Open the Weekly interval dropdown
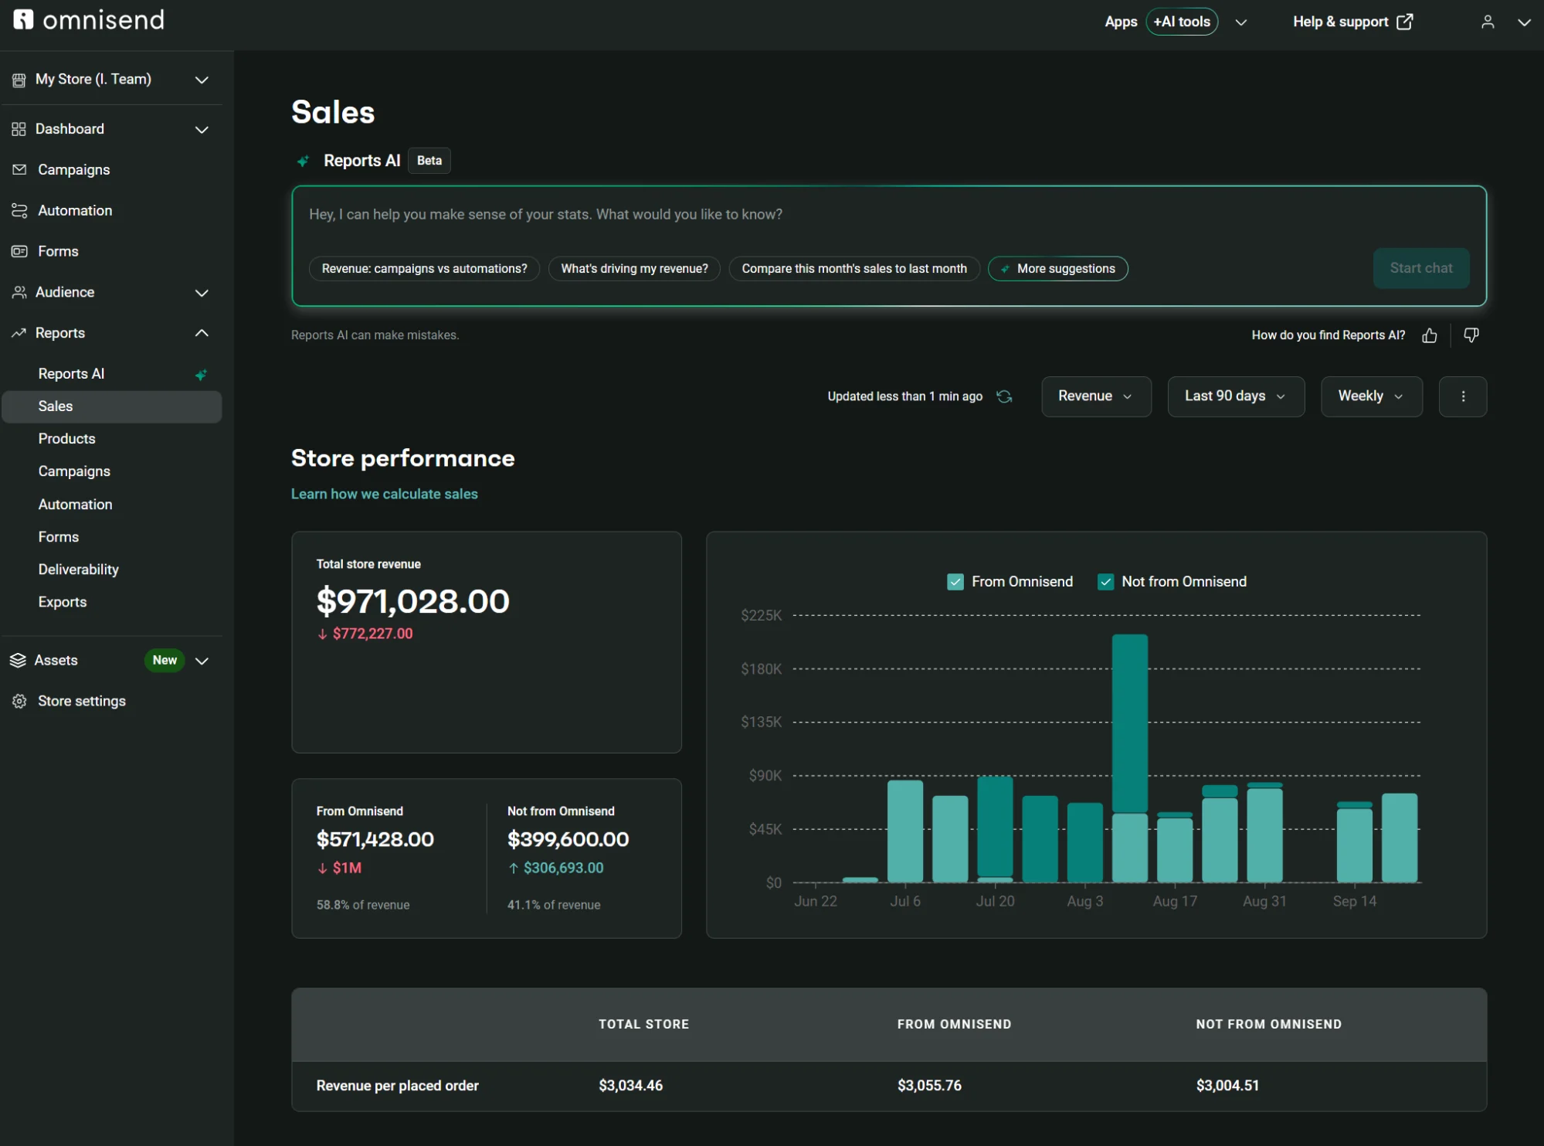1544x1146 pixels. pyautogui.click(x=1371, y=396)
